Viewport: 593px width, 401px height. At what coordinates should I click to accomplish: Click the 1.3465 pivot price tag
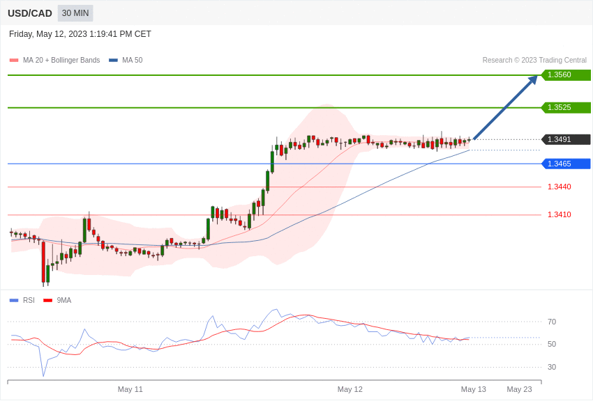pos(566,164)
